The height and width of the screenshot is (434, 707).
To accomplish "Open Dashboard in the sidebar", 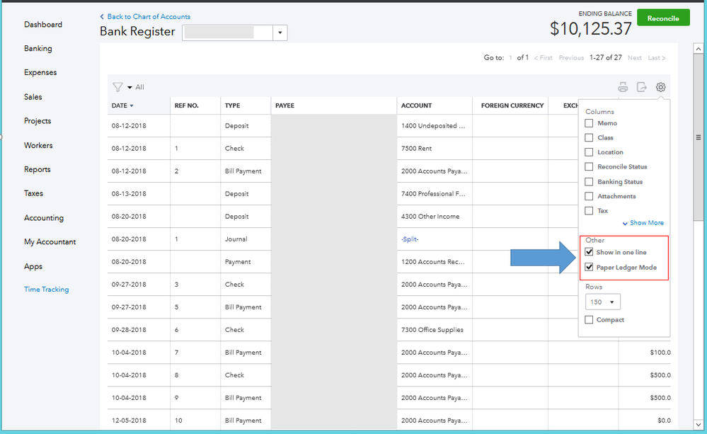I will pos(43,24).
